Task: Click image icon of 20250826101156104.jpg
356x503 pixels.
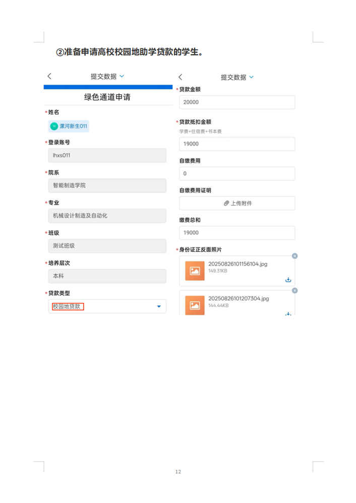Action: [x=195, y=271]
